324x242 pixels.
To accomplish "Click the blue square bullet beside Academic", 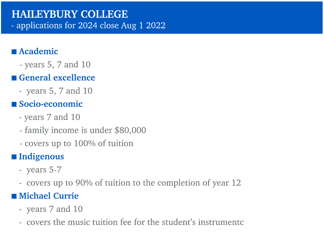I will point(14,52).
